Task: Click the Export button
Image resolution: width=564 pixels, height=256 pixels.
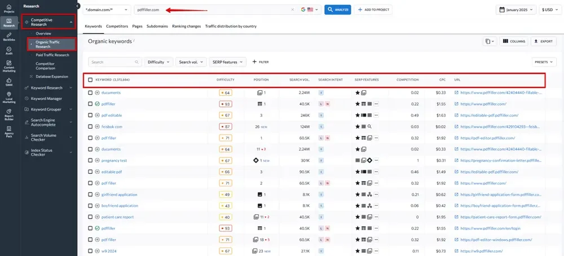Action: click(x=544, y=41)
